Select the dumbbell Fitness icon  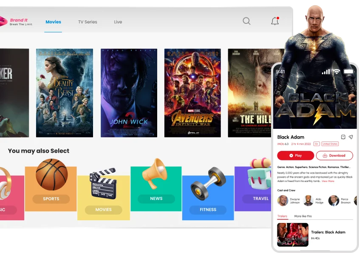coord(208,184)
